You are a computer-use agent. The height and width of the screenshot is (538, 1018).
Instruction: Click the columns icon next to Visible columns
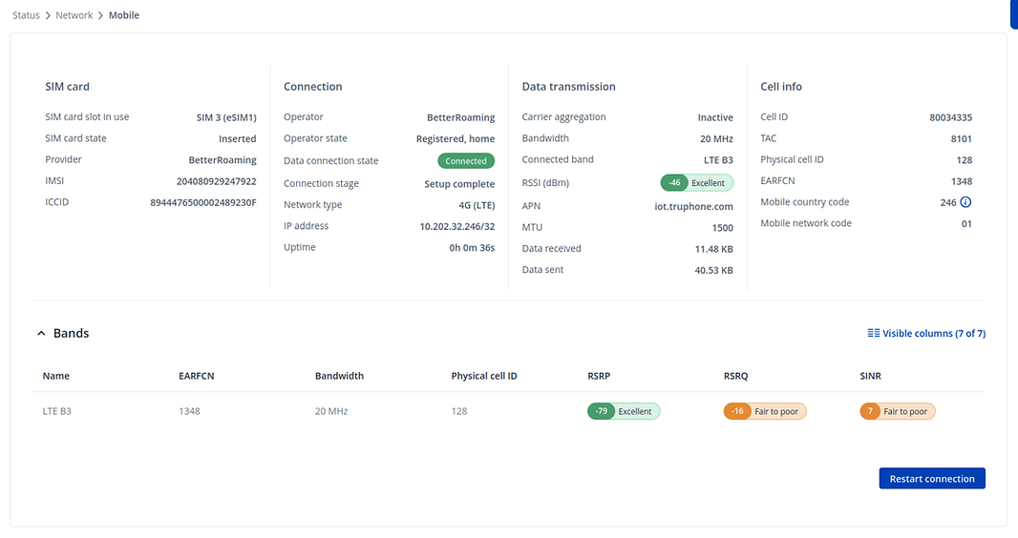point(873,334)
